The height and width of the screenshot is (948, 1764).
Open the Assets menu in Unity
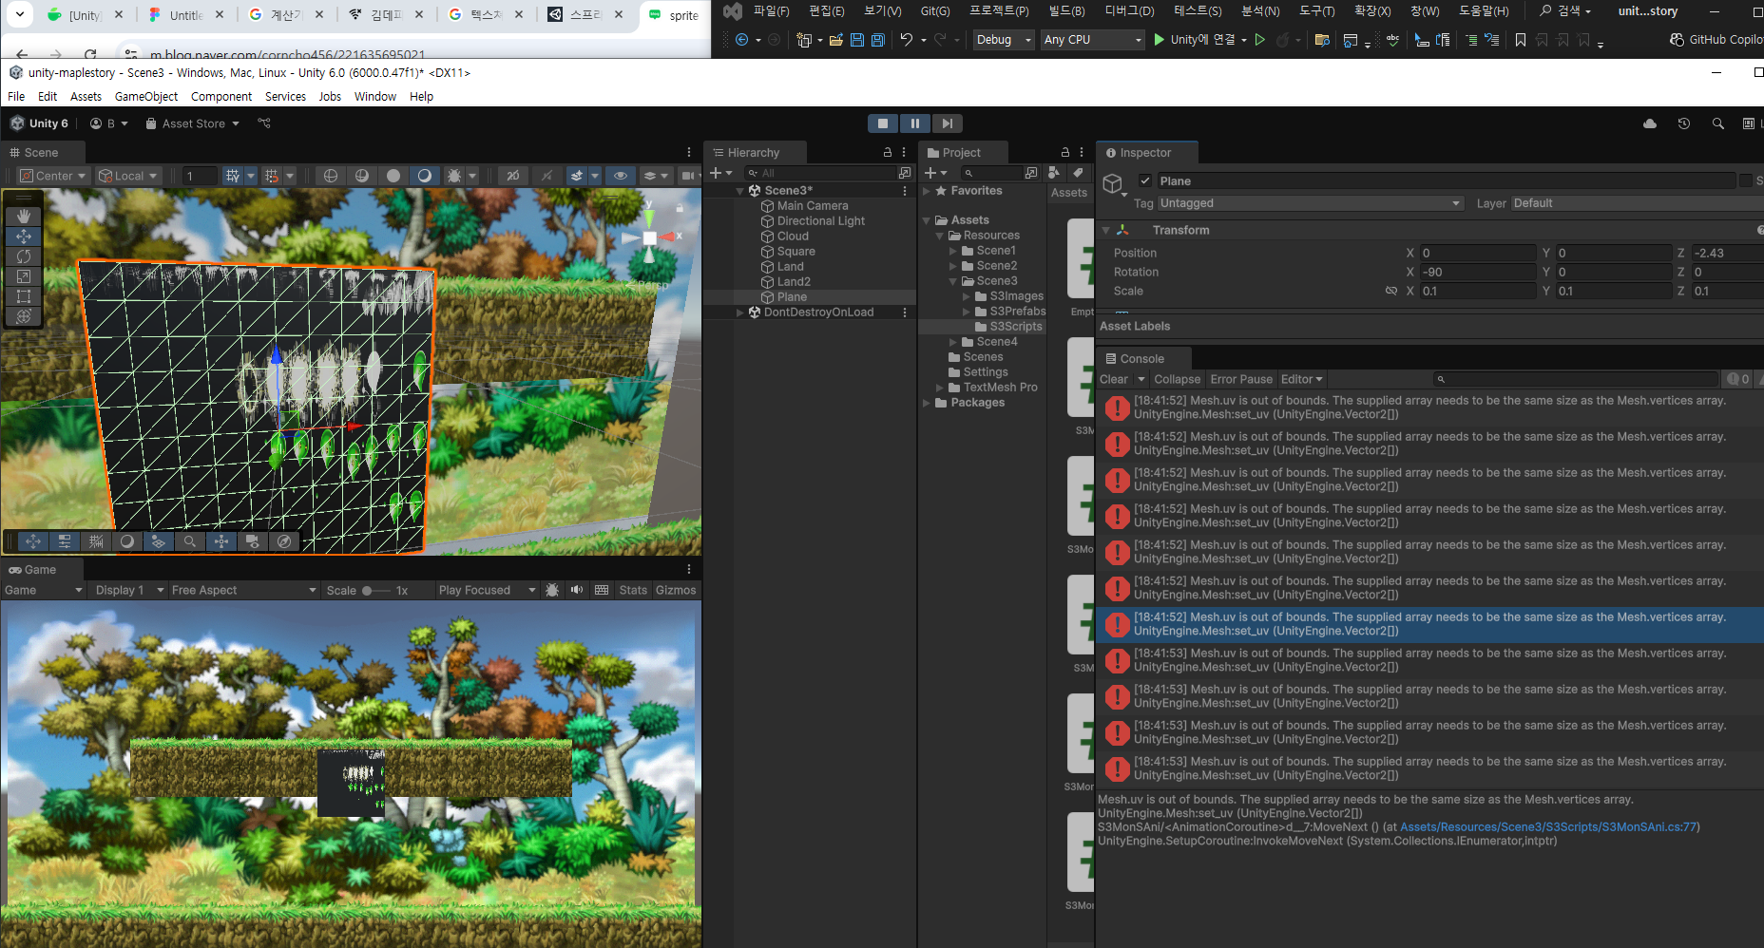[86, 97]
